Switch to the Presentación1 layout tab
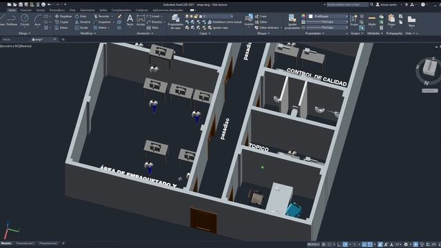This screenshot has height=248, width=441. [25, 243]
